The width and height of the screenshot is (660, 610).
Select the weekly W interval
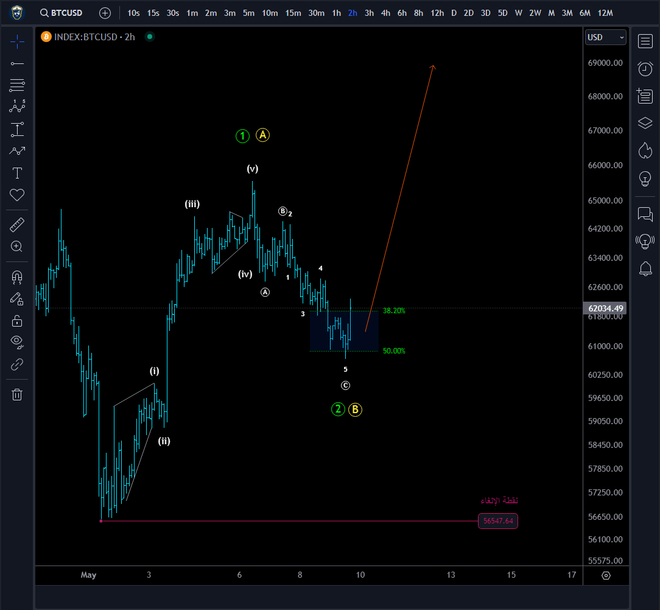(519, 13)
